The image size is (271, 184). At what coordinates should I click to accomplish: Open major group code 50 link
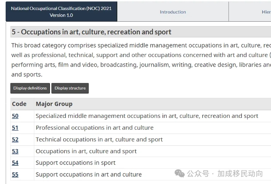pyautogui.click(x=15, y=116)
